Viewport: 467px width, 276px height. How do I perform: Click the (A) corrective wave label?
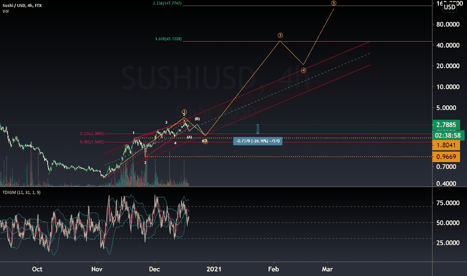189,137
